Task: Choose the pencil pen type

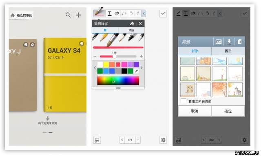Action: coord(104,37)
